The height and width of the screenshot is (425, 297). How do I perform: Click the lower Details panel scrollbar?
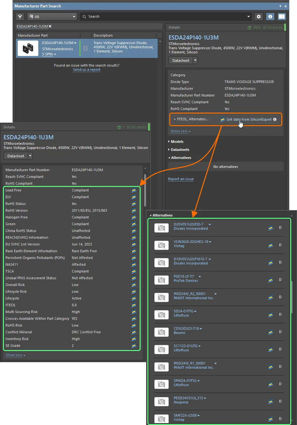[x=145, y=190]
